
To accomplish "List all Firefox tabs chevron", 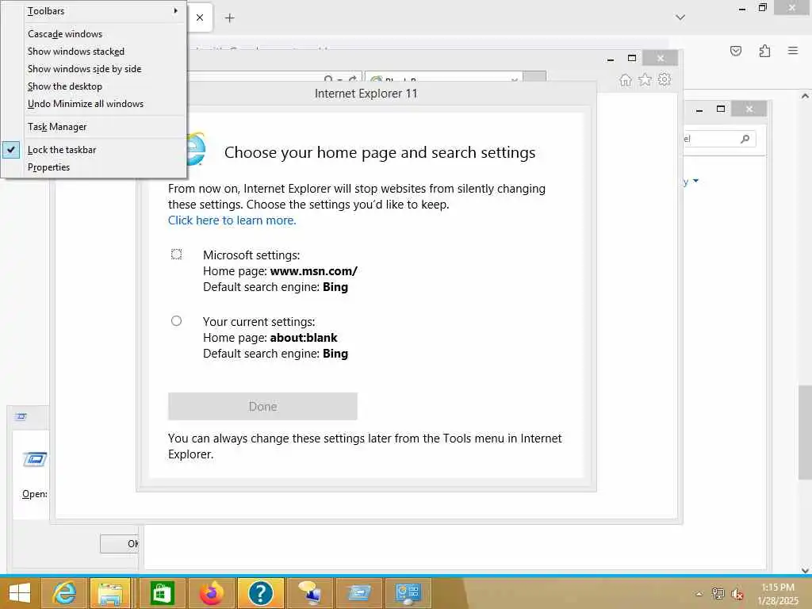I will 680,17.
